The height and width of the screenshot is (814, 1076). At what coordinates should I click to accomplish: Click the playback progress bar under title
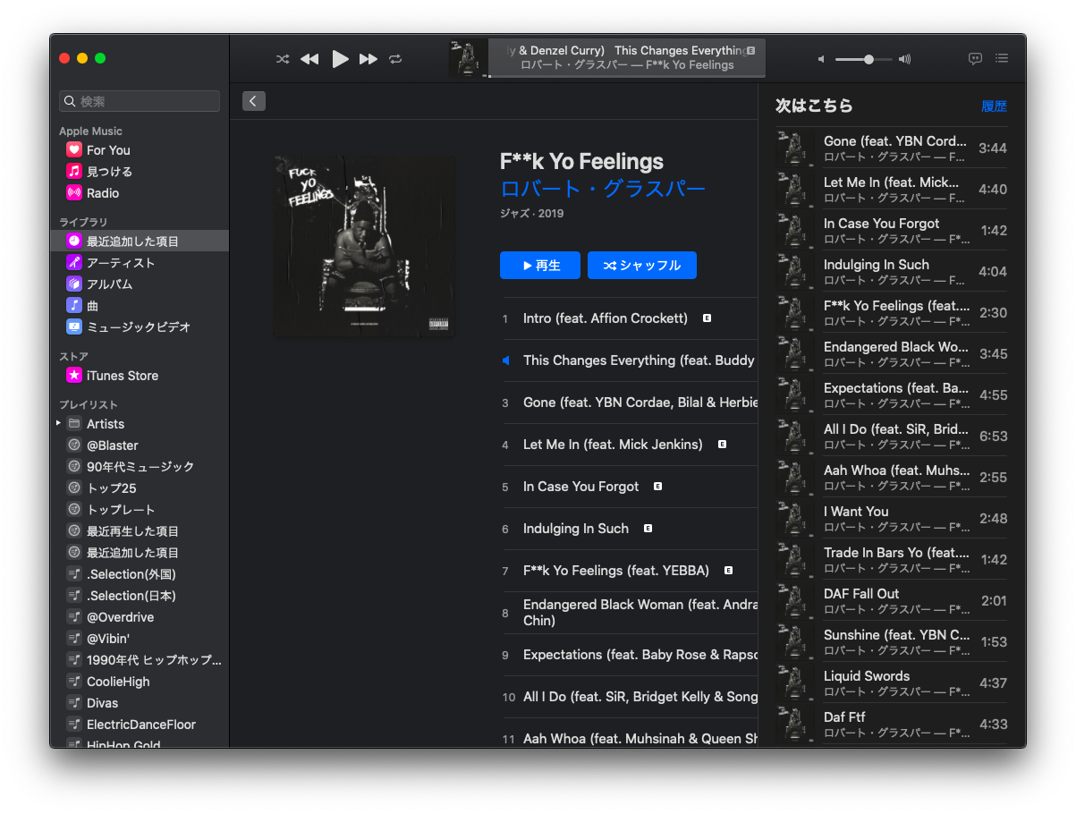[x=627, y=76]
